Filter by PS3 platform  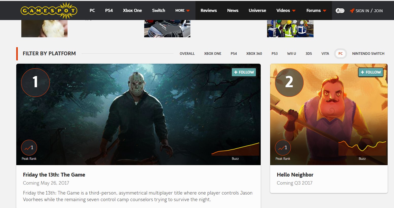(x=275, y=54)
